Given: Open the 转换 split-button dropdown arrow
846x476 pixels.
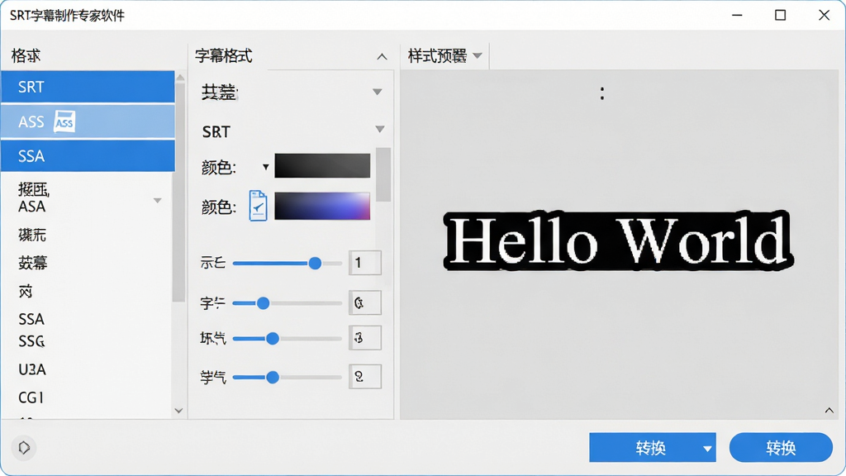Looking at the screenshot, I should 707,448.
